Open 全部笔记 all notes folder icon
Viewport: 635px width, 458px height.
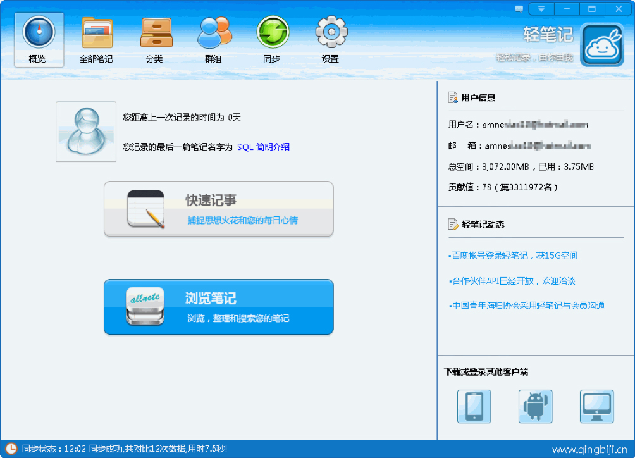[97, 40]
